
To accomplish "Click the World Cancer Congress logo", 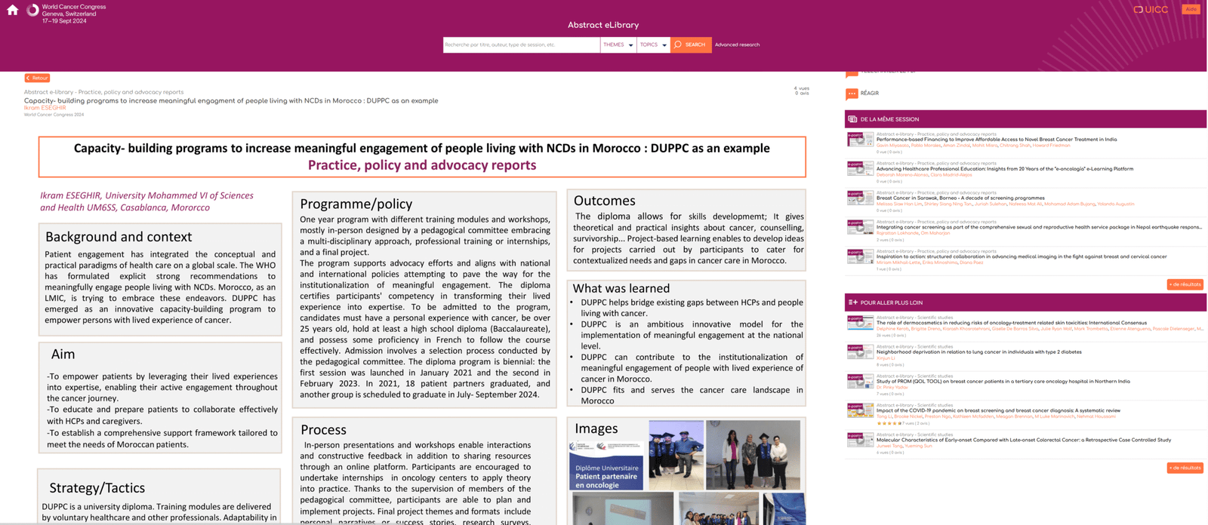I will [32, 11].
